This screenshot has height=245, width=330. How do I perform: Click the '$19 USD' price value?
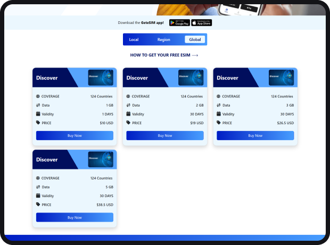click(197, 123)
